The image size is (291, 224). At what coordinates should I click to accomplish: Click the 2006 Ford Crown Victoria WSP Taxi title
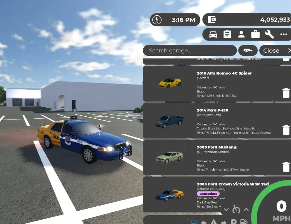233,184
